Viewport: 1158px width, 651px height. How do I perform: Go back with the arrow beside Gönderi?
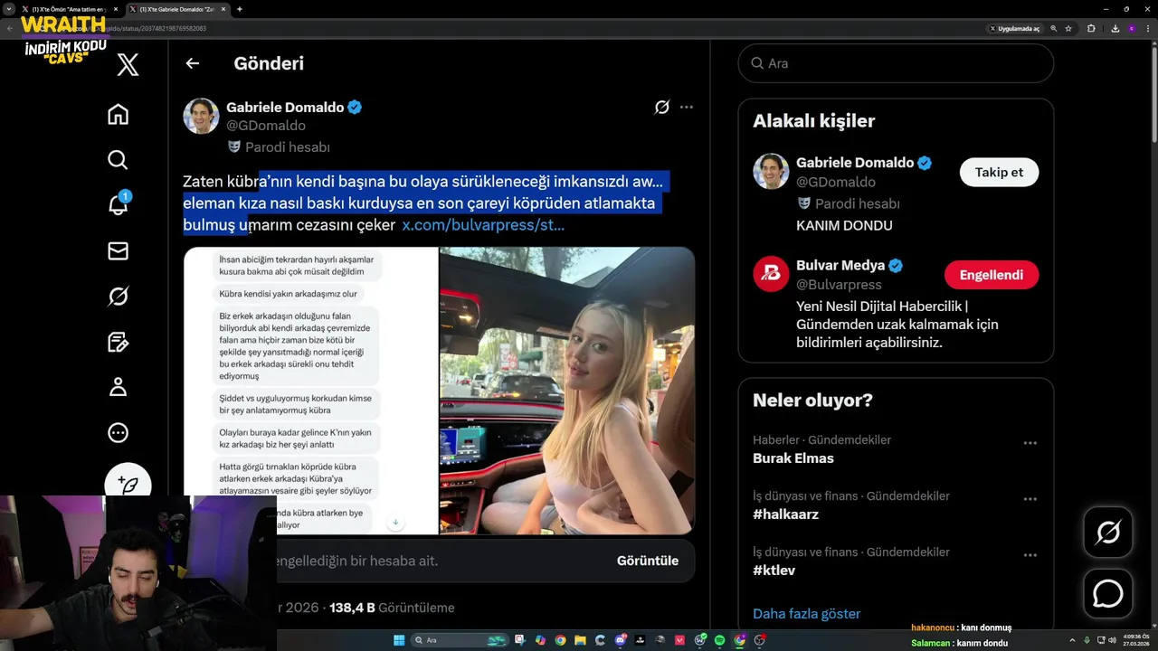click(192, 63)
